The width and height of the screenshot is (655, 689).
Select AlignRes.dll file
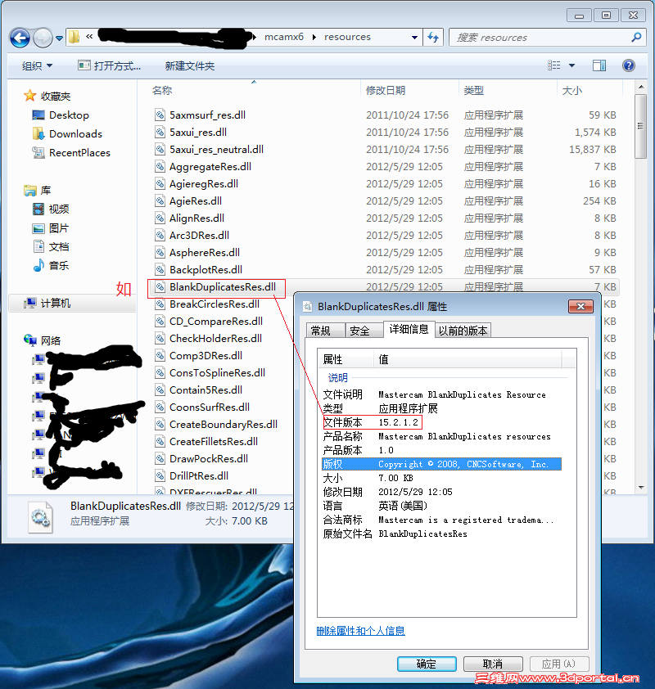pos(197,218)
